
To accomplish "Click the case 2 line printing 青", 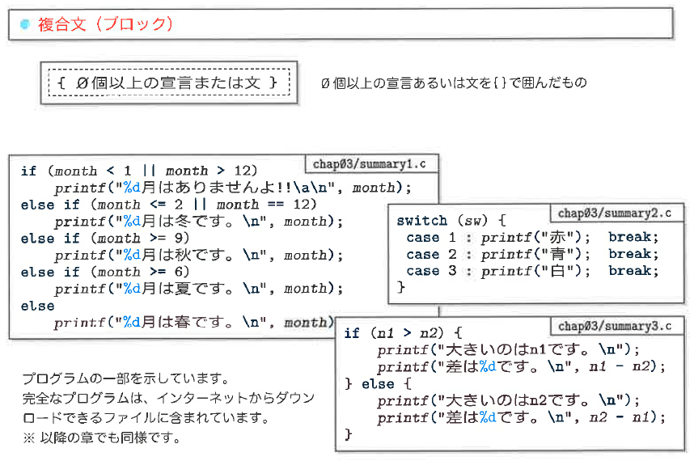I will pos(533,255).
